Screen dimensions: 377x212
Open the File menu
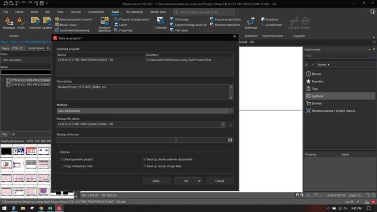tap(5, 12)
